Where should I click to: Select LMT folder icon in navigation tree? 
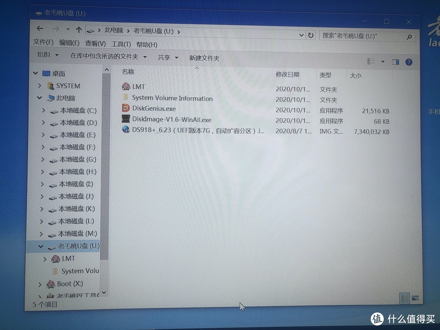(x=55, y=258)
